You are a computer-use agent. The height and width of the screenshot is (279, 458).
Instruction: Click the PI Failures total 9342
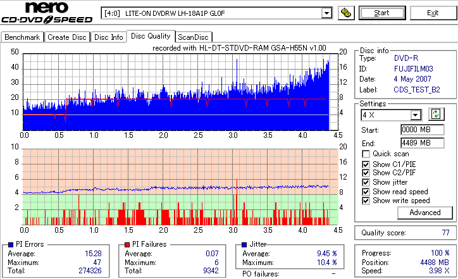(211, 271)
